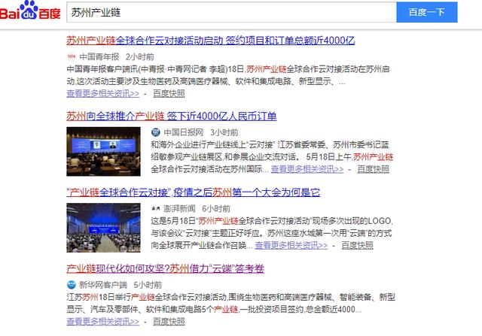Viewport: 482px width, 336px height.
Task: Open result 产业链全球合作云对接 疫情之后苏州第一个大会为何是它
Action: pyautogui.click(x=194, y=192)
